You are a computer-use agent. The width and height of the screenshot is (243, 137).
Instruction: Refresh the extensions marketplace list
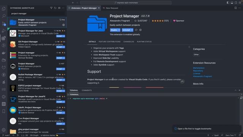pos(55,8)
